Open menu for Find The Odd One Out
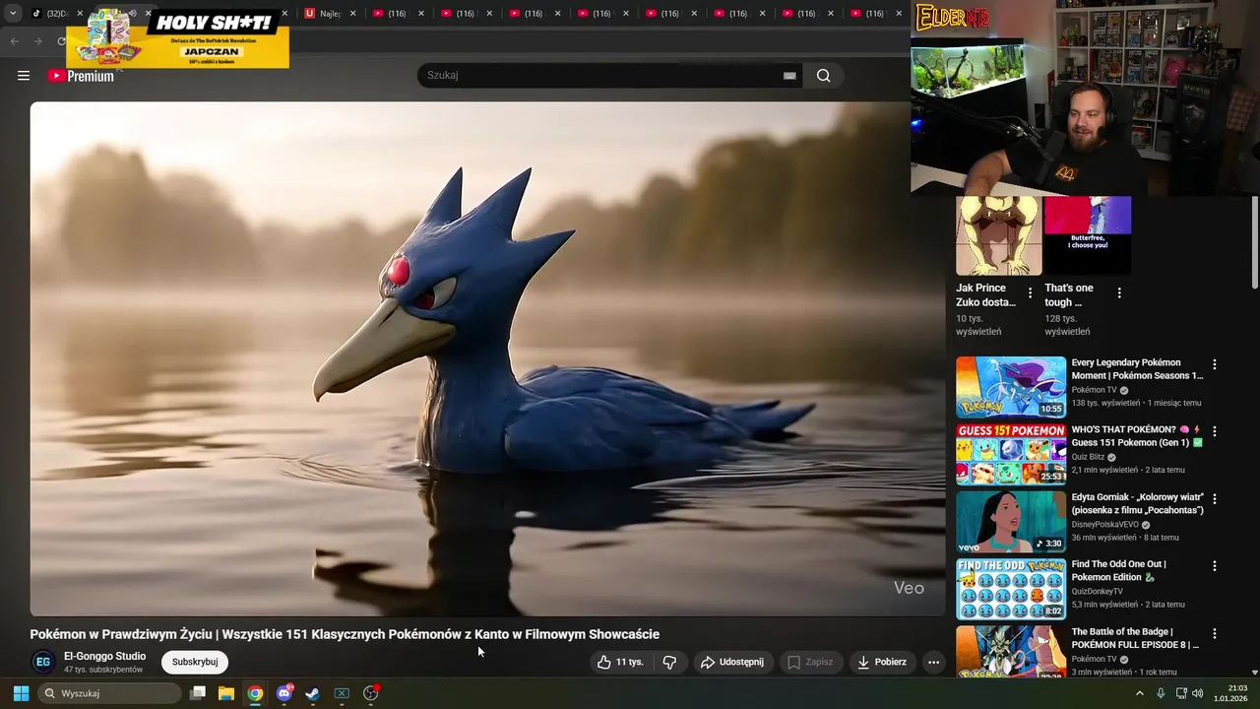Viewport: 1260px width, 709px height. 1214,566
